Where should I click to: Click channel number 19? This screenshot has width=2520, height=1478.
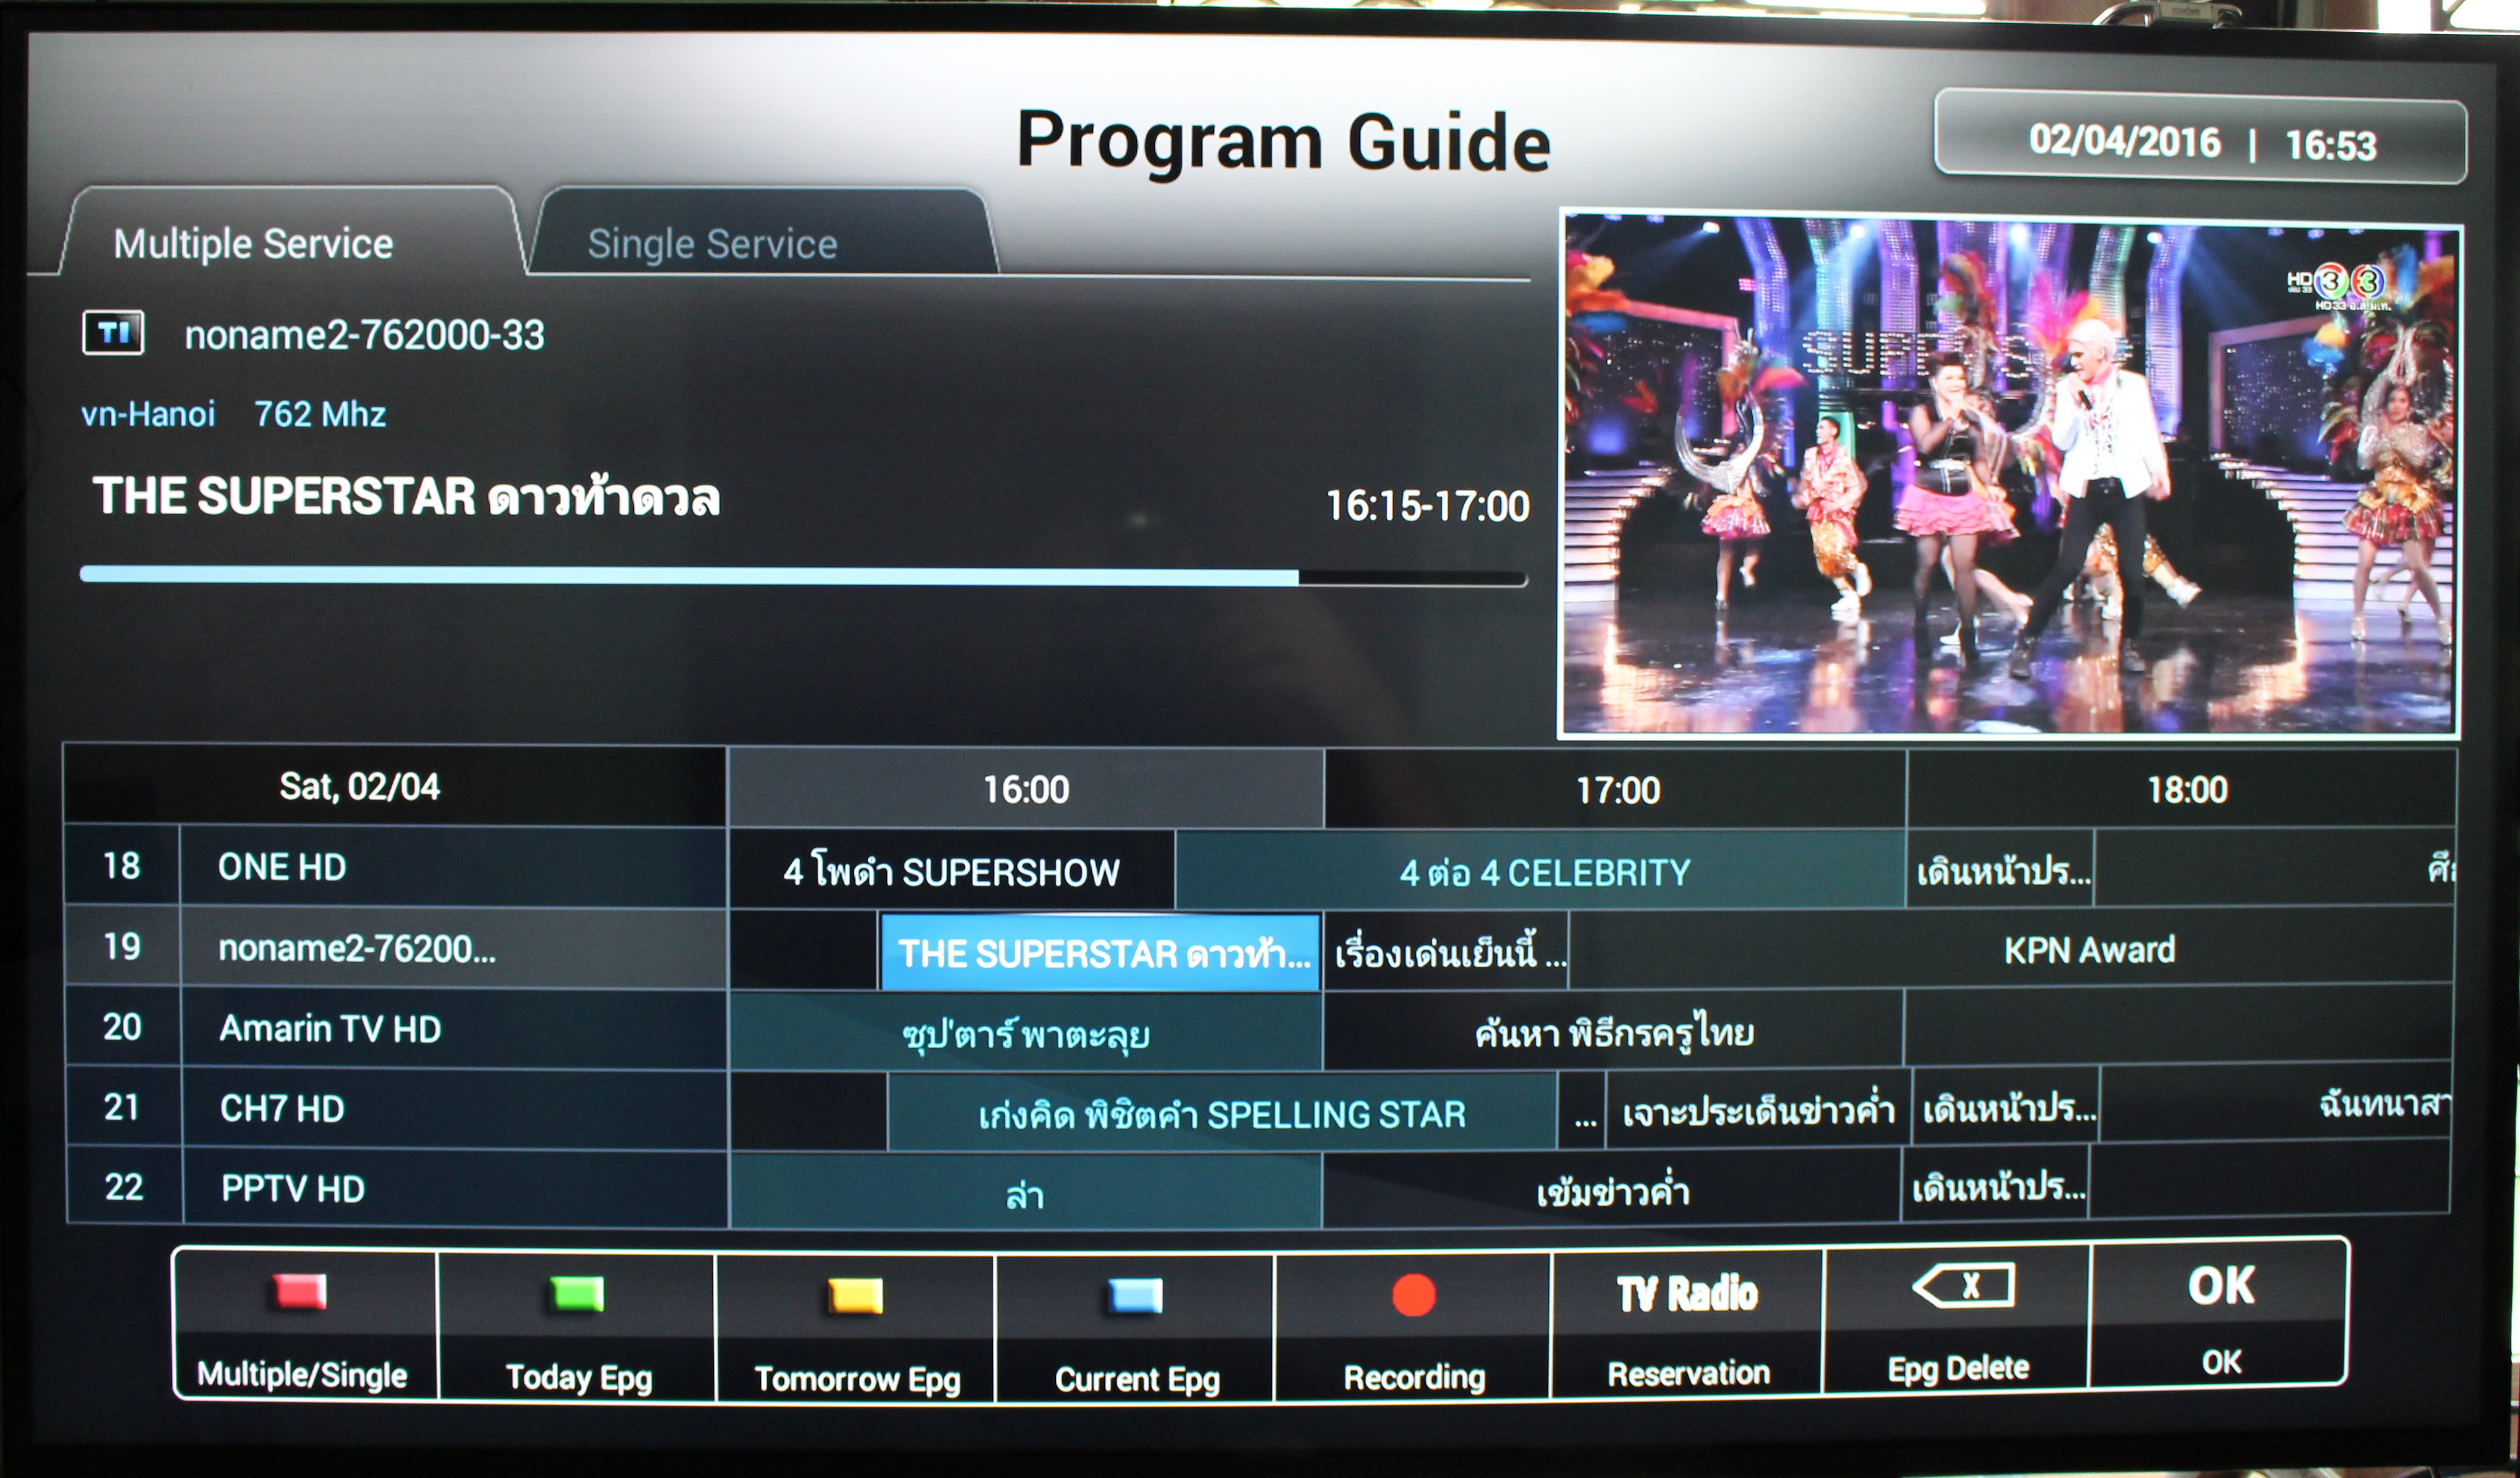click(122, 946)
